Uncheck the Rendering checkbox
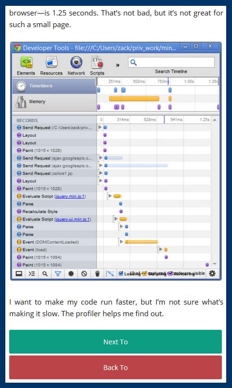Screen dimensions: 232x388 tap(170, 274)
